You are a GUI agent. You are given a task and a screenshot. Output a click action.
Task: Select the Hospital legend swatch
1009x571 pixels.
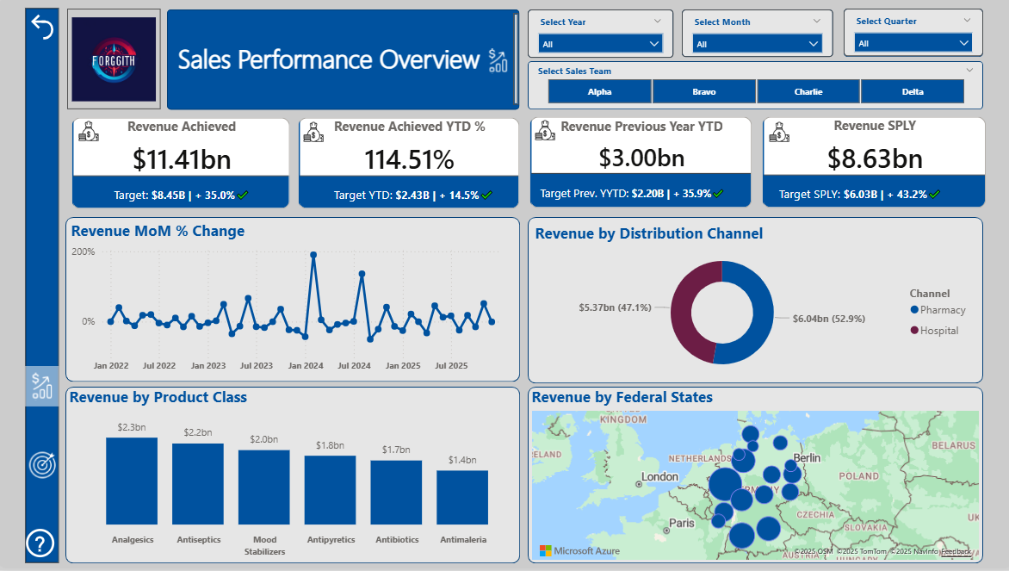(x=914, y=330)
